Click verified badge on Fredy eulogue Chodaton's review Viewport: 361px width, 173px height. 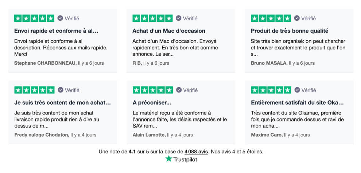pyautogui.click(x=61, y=90)
